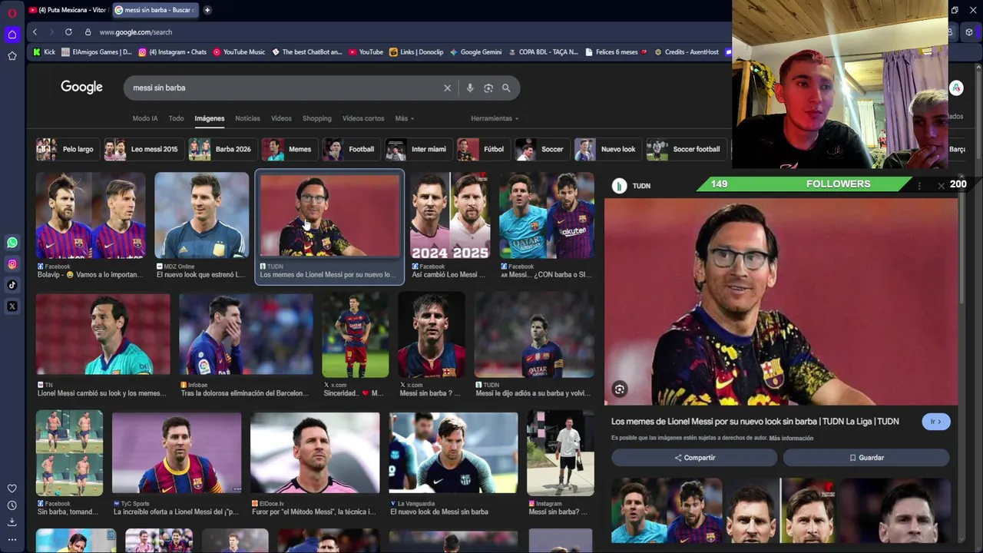Select the messi sin barba tab
The width and height of the screenshot is (983, 553).
(x=157, y=10)
